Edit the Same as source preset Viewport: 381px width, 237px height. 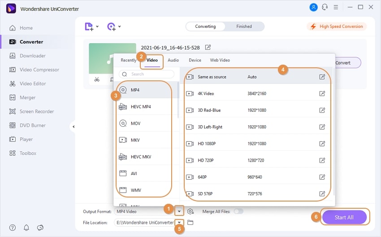pyautogui.click(x=322, y=77)
